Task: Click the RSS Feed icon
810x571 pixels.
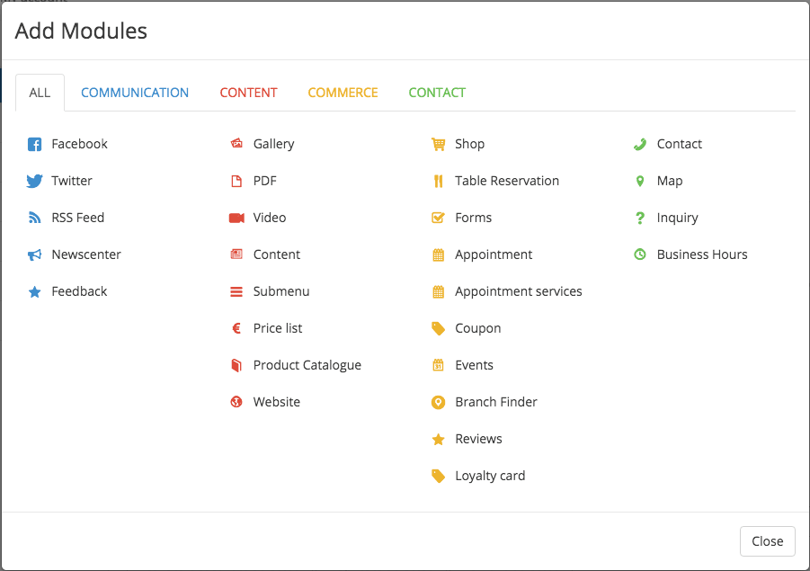Action: point(34,218)
